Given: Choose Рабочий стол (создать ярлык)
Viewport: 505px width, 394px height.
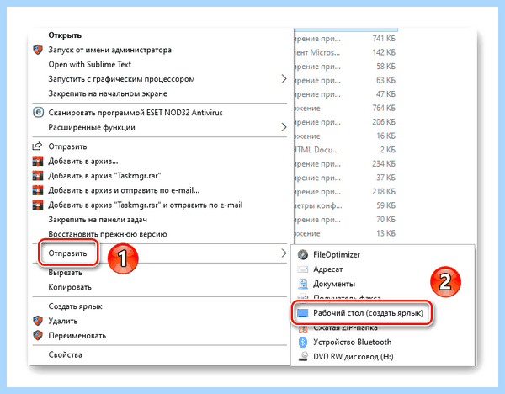Looking at the screenshot, I should click(368, 313).
